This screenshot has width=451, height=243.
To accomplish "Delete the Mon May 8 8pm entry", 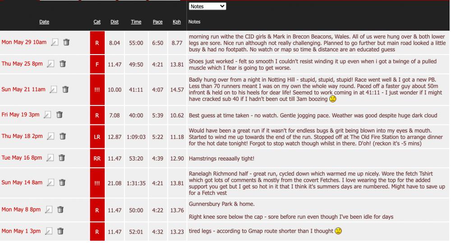I will 60,209.
